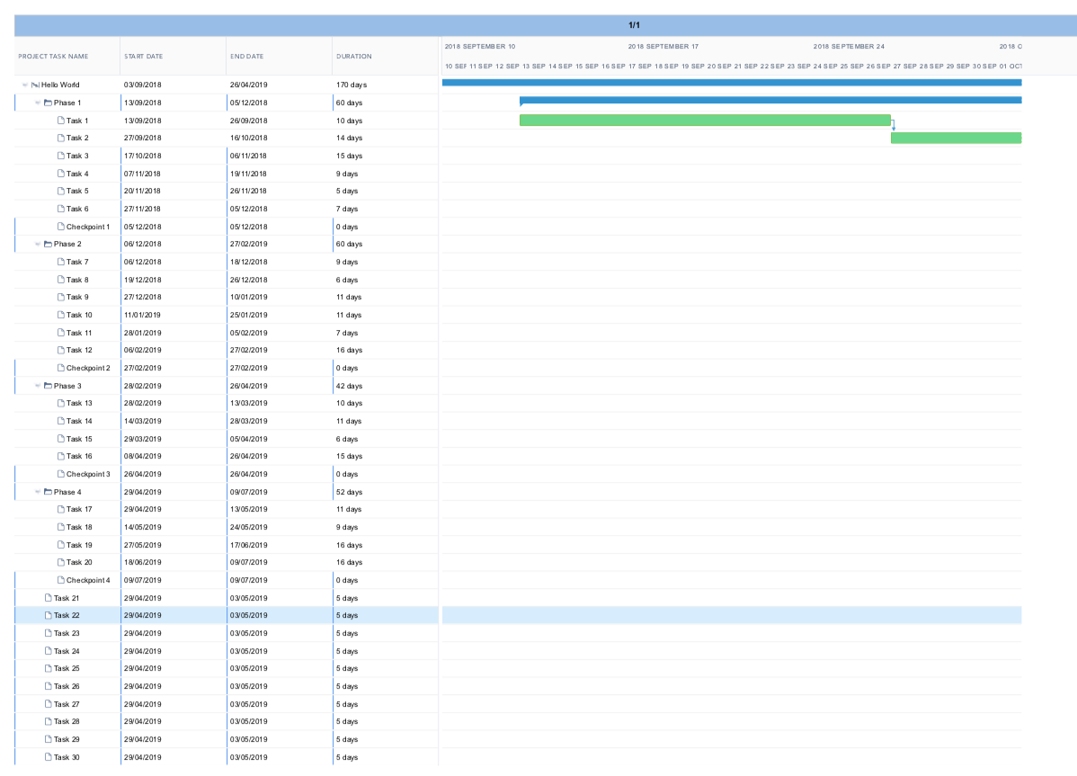Click the file icon beside Task 22

48,616
